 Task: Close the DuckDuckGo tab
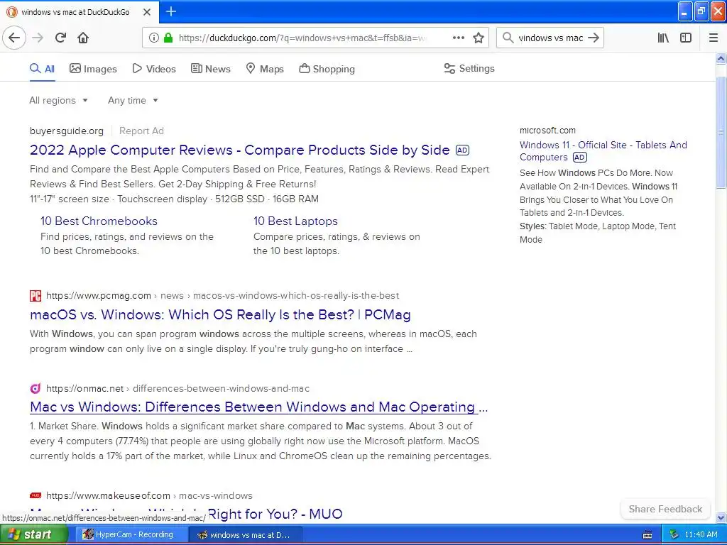147,12
